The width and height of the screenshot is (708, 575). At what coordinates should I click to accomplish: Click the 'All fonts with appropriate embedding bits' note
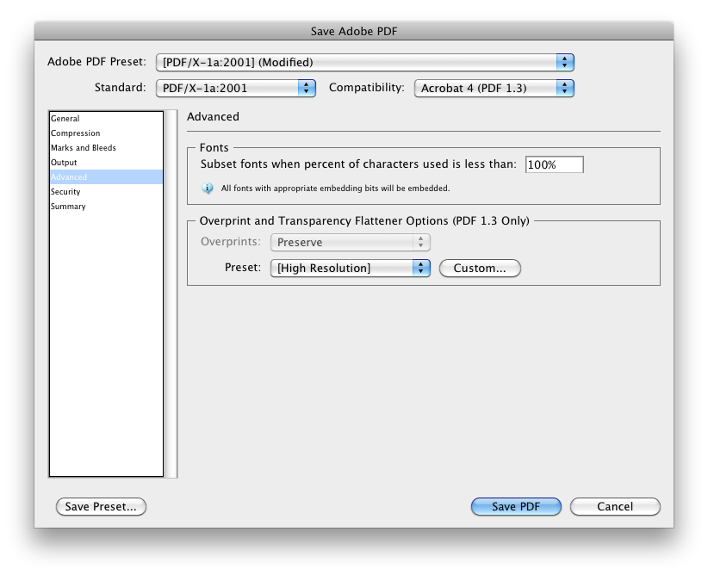click(336, 189)
